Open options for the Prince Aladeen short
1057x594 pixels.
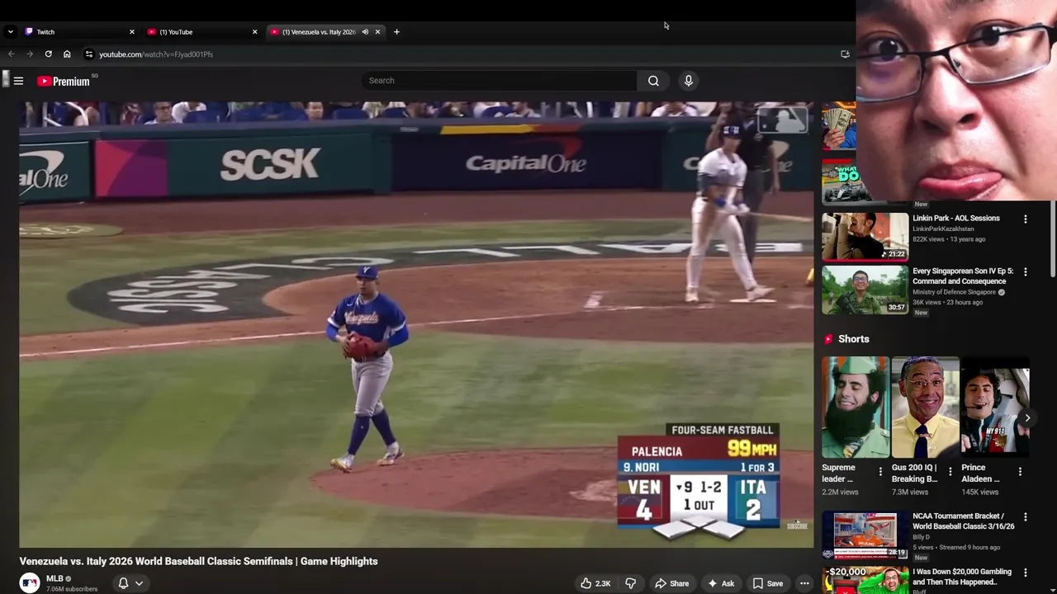[1020, 472]
